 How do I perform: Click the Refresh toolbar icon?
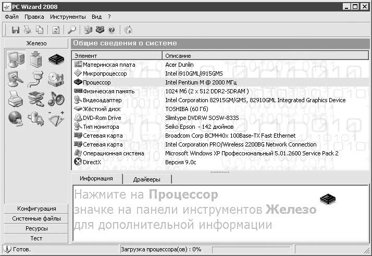tap(56, 30)
